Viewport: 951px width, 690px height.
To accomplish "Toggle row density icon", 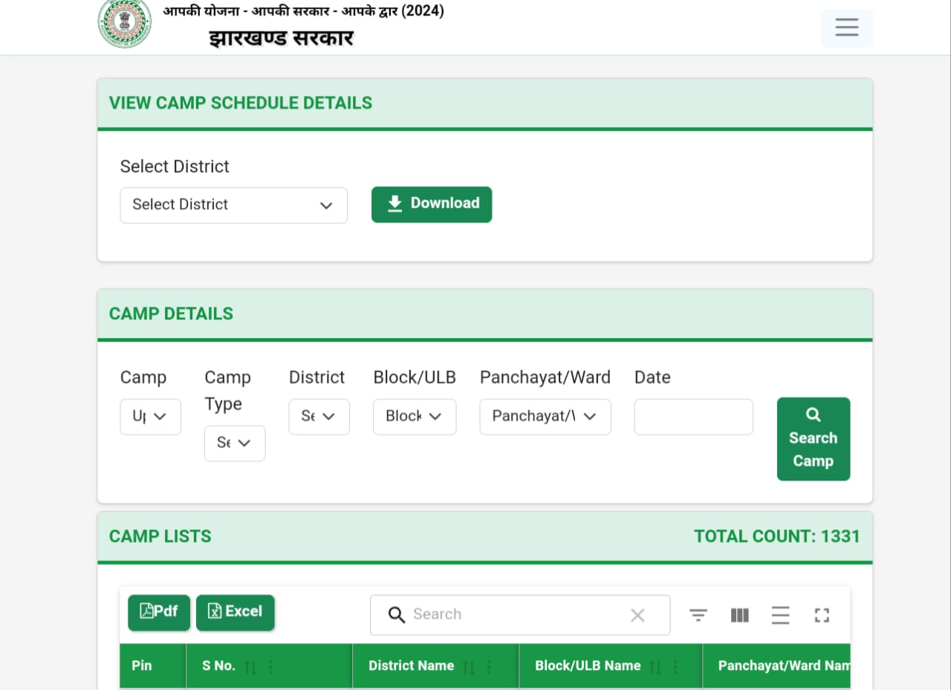I will pyautogui.click(x=780, y=615).
